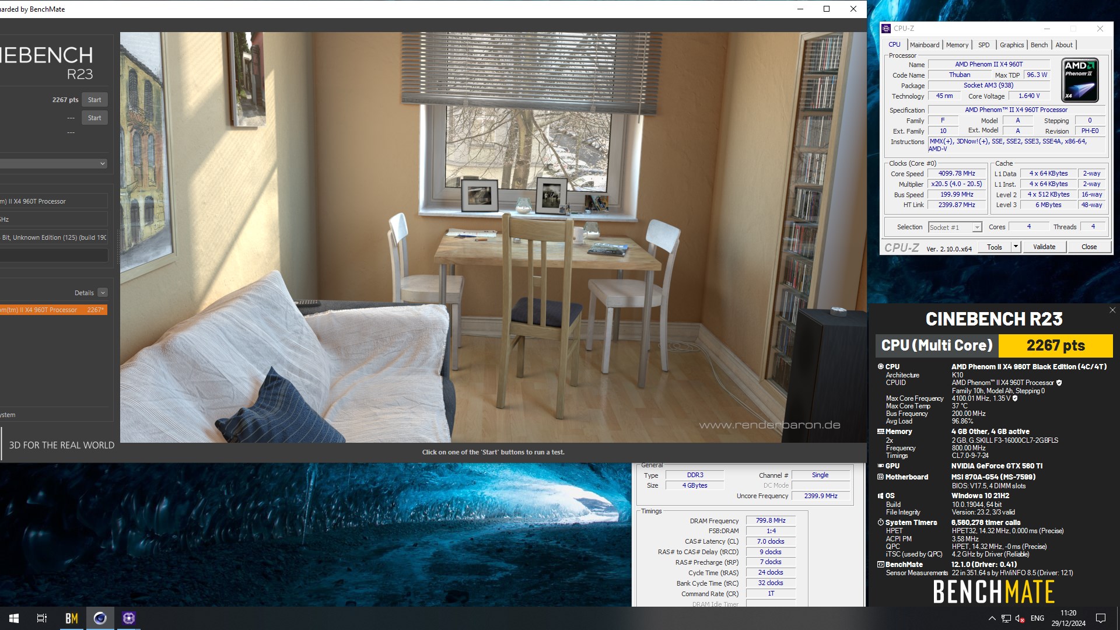Click the Channel # value Single

click(820, 475)
